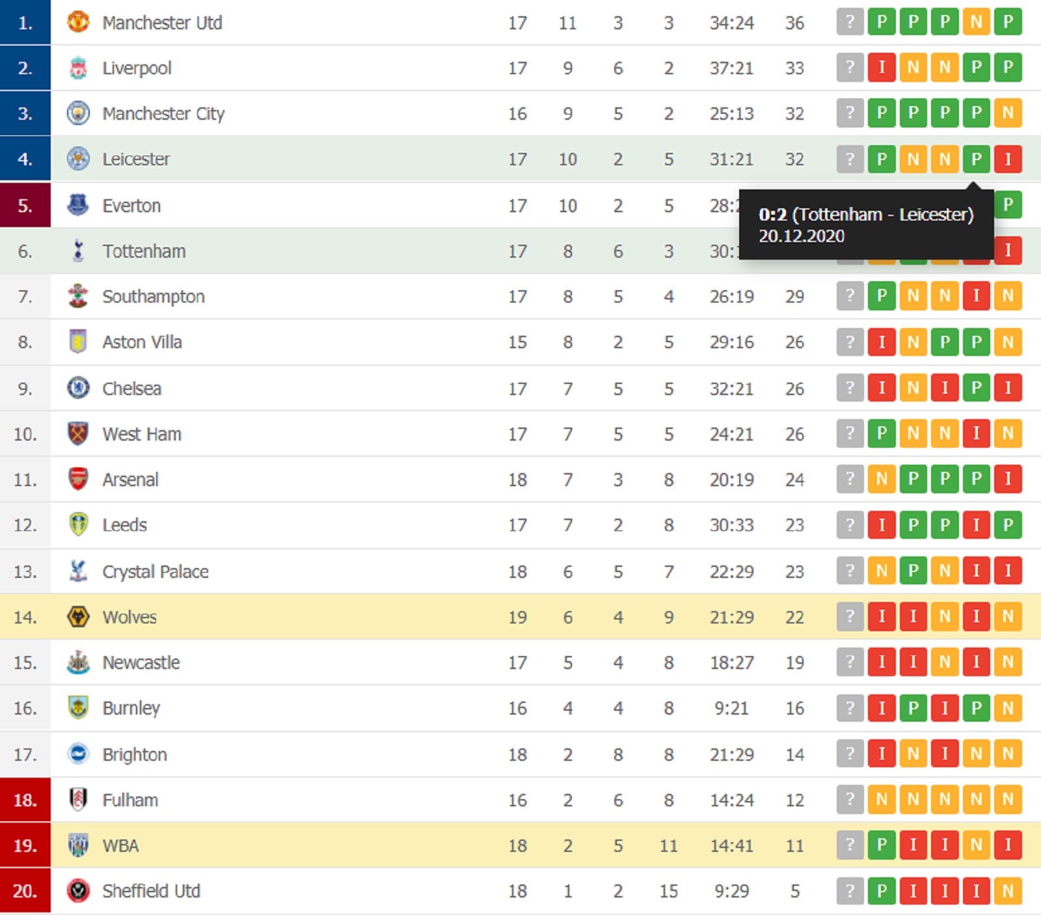Screen dimensions: 1041x915
Task: Click Leicester's red 'I' latest form badge
Action: [1008, 159]
